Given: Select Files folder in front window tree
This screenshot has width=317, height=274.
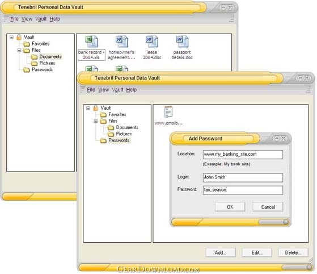Looking at the screenshot, I should point(108,121).
